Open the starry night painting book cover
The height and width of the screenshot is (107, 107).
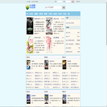click(x=64, y=99)
